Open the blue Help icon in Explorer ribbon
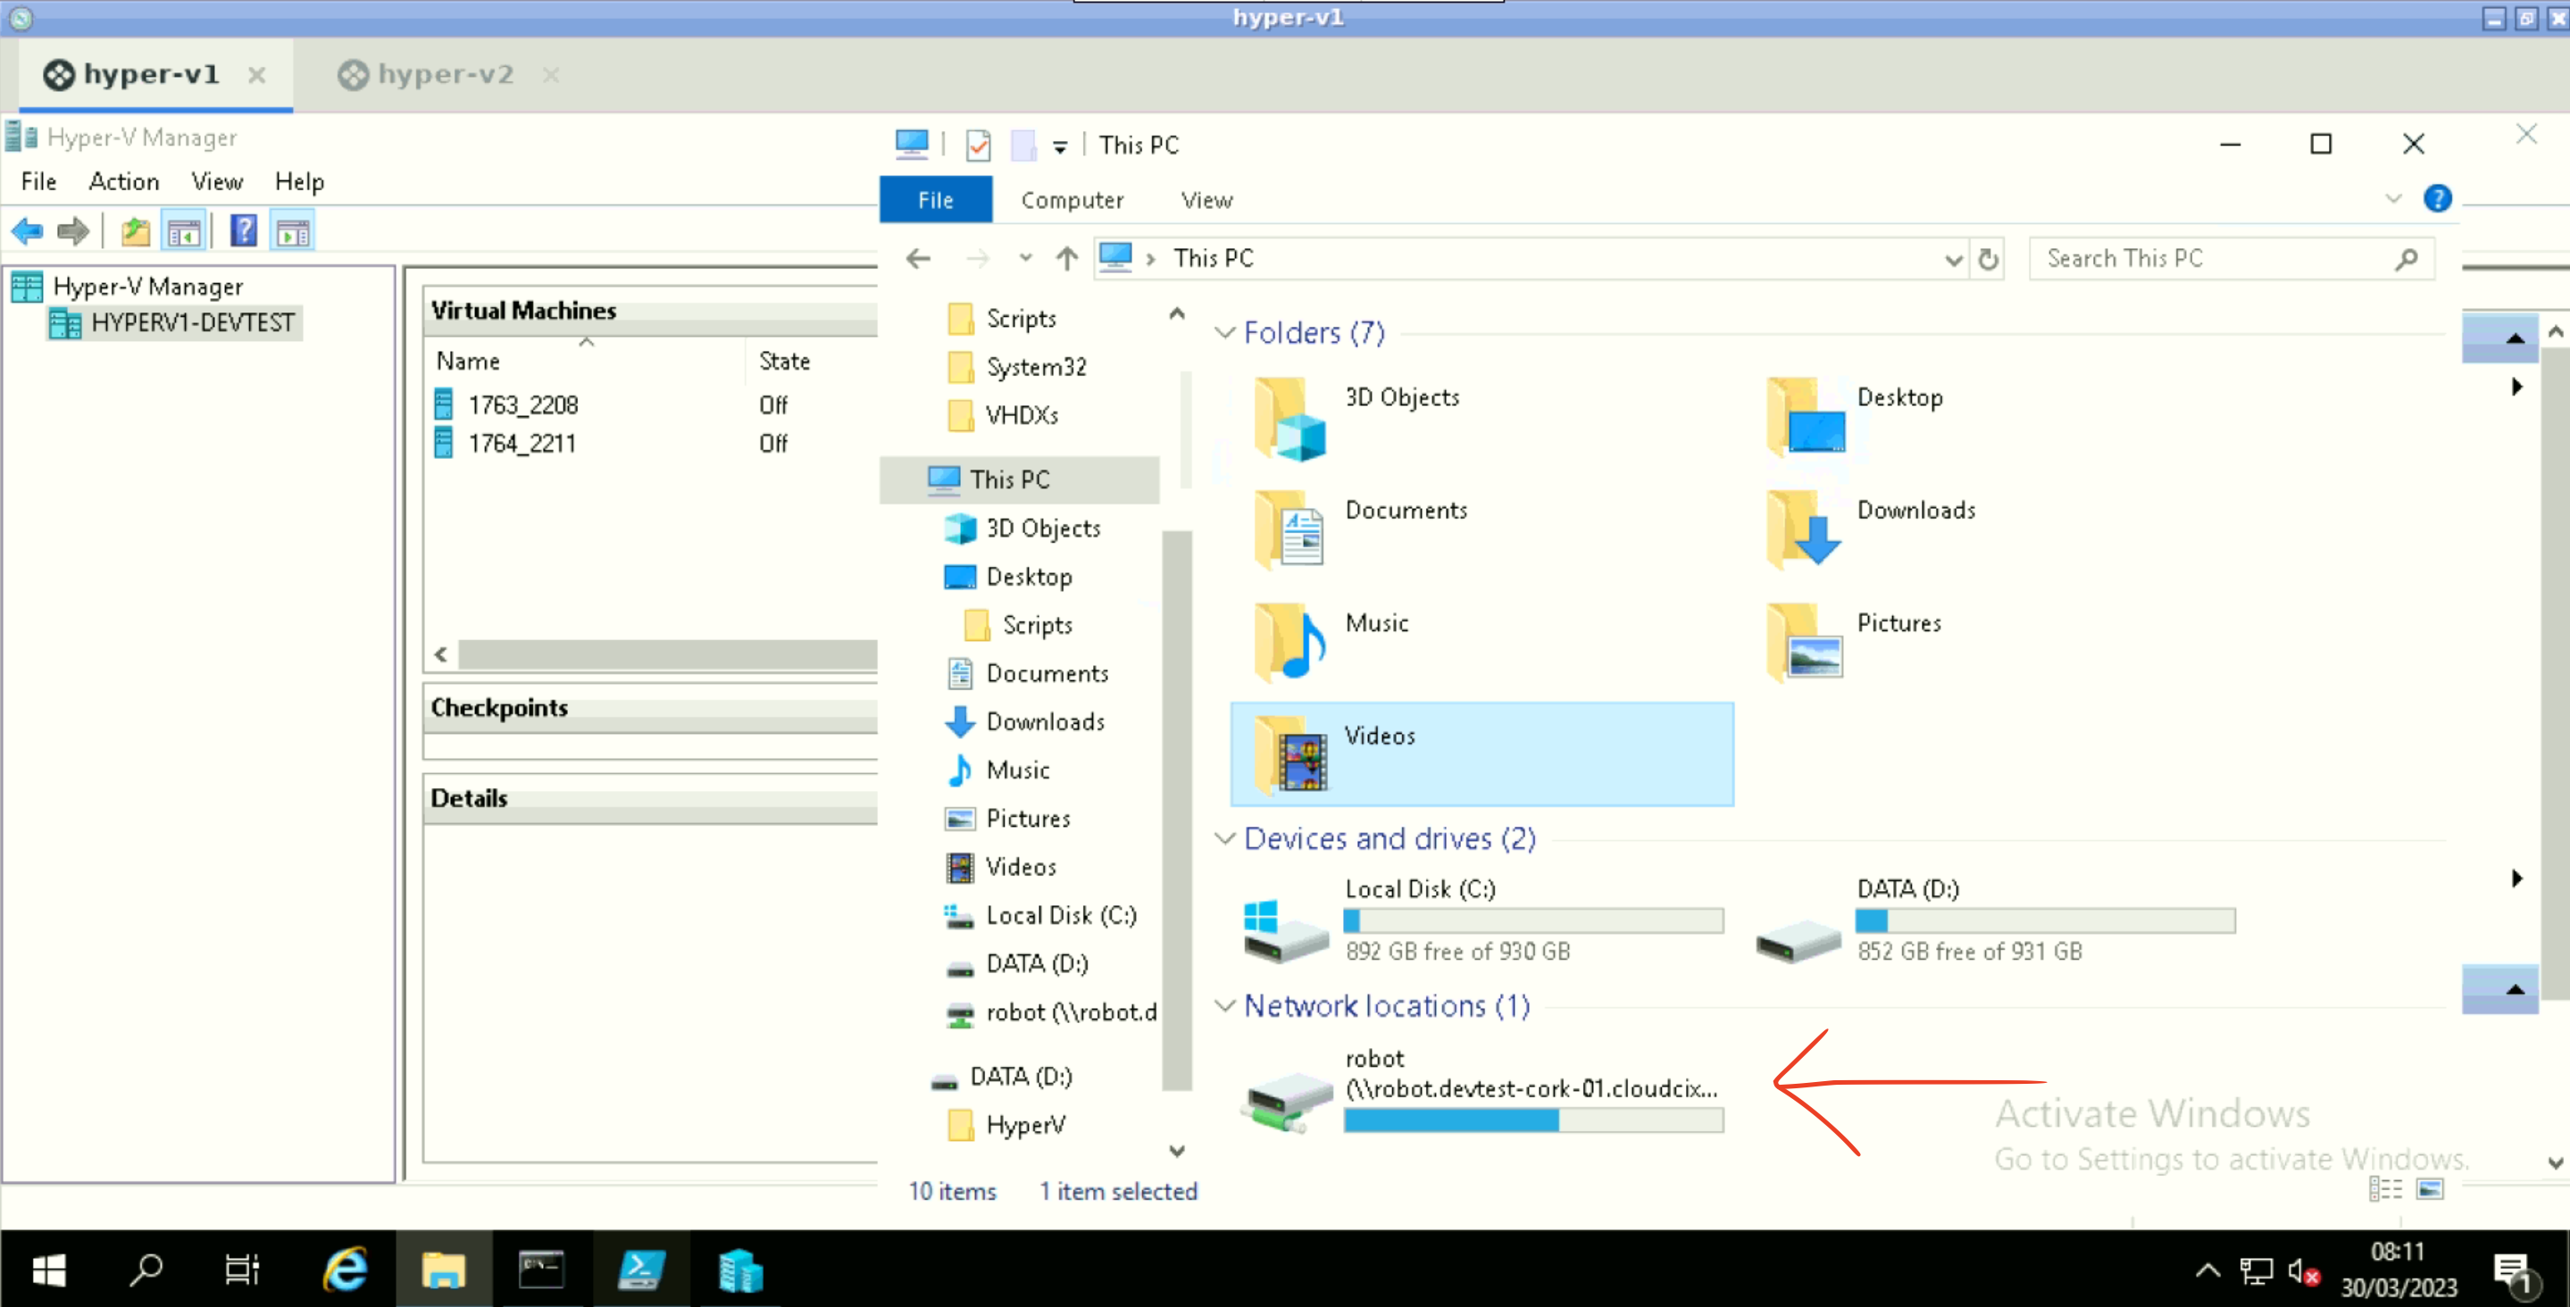2570x1307 pixels. click(x=2437, y=200)
